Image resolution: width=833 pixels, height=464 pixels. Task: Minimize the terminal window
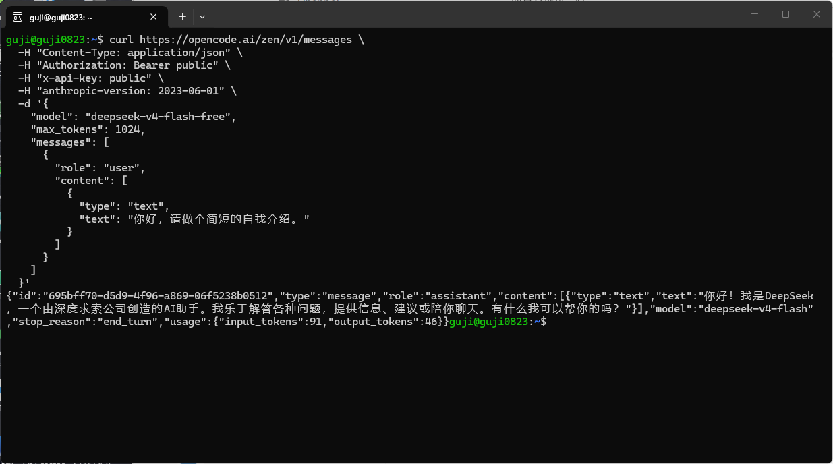(753, 14)
